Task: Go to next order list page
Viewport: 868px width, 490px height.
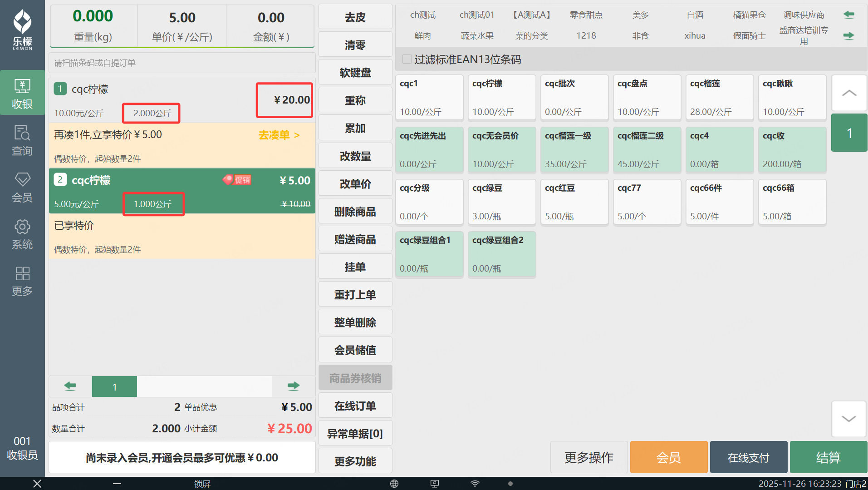Action: 294,386
